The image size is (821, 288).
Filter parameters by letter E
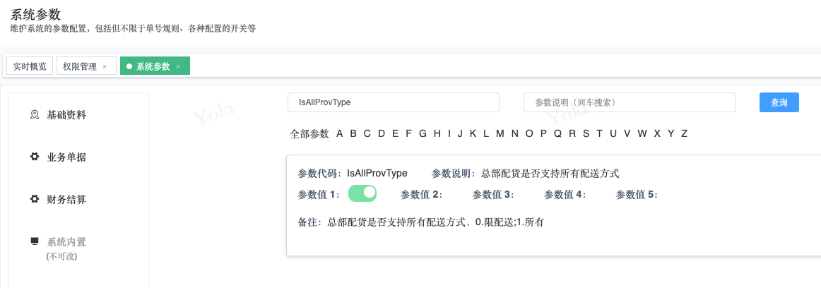pos(396,134)
